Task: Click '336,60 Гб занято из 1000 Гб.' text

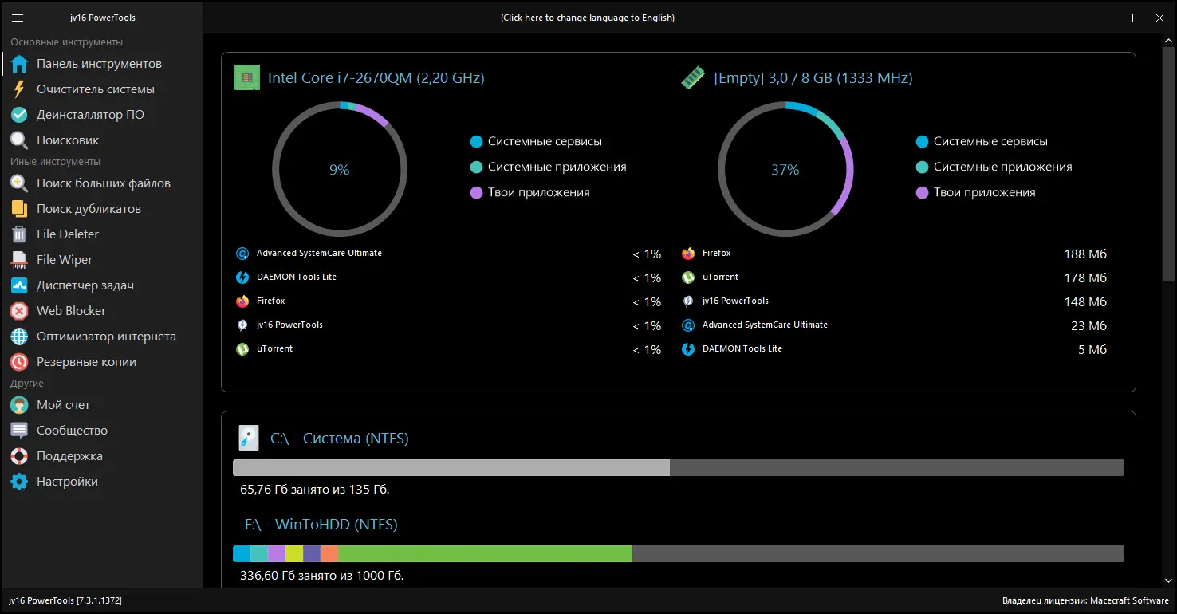Action: tap(322, 576)
